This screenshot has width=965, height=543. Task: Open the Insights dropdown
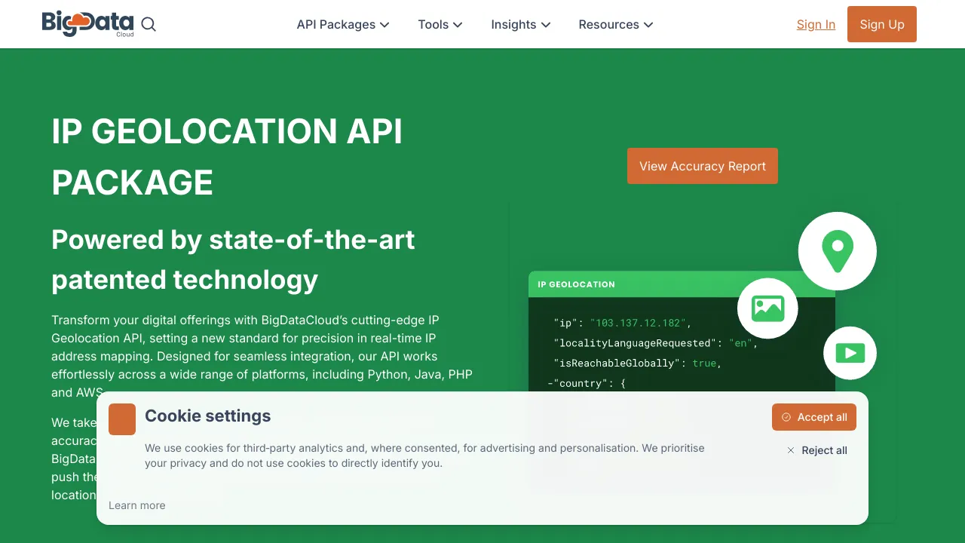tap(521, 24)
